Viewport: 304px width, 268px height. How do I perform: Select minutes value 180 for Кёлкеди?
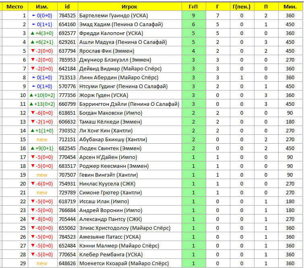[x=290, y=122]
